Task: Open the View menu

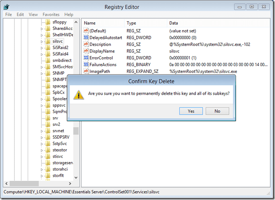Action: point(33,14)
